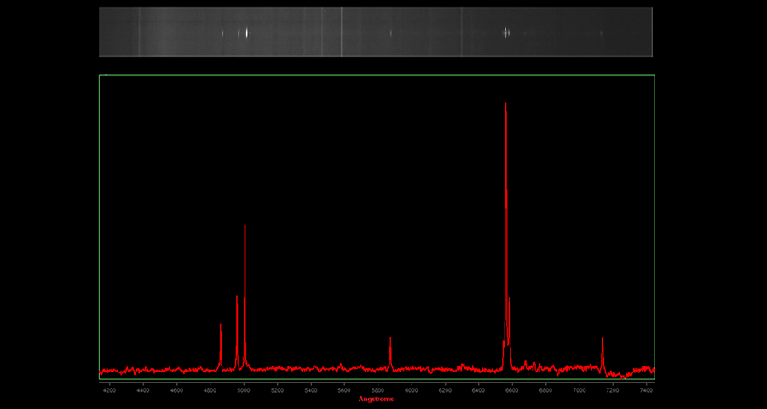Click the bright double spots in the spectrum strip

click(x=244, y=33)
